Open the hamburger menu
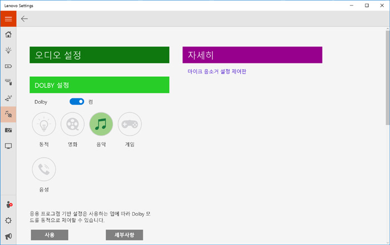 pyautogui.click(x=8, y=19)
